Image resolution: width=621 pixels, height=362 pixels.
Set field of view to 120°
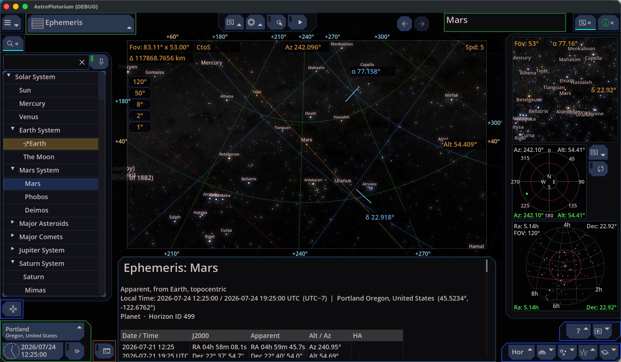139,82
